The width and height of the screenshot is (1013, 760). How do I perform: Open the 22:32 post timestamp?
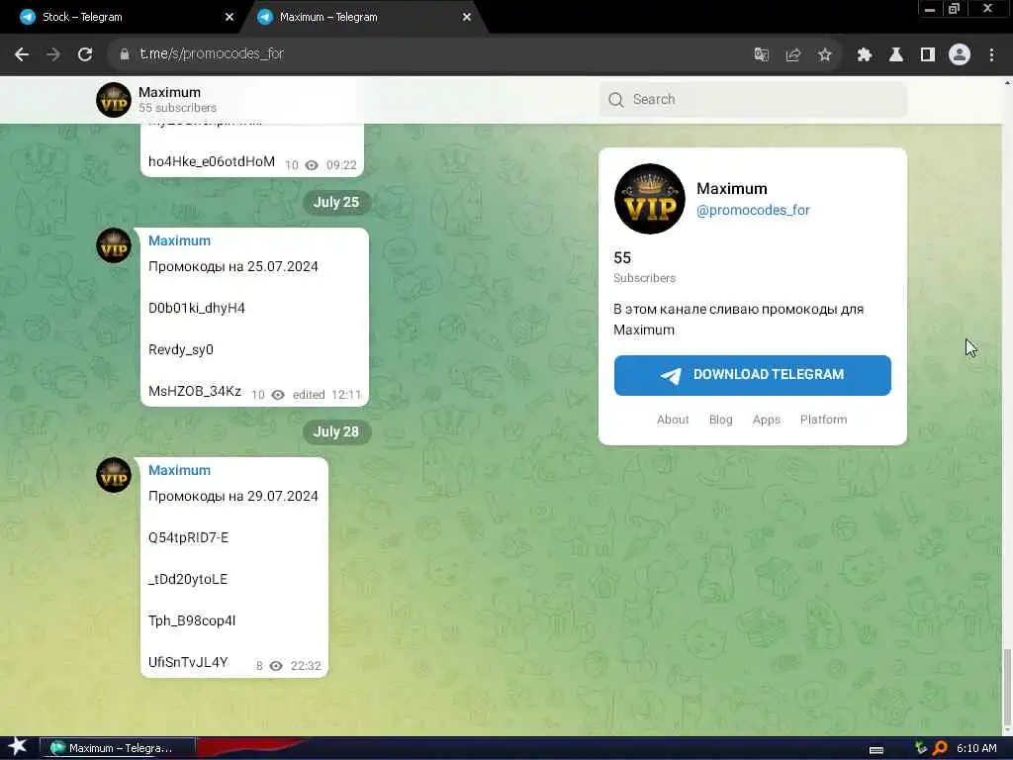tap(306, 666)
